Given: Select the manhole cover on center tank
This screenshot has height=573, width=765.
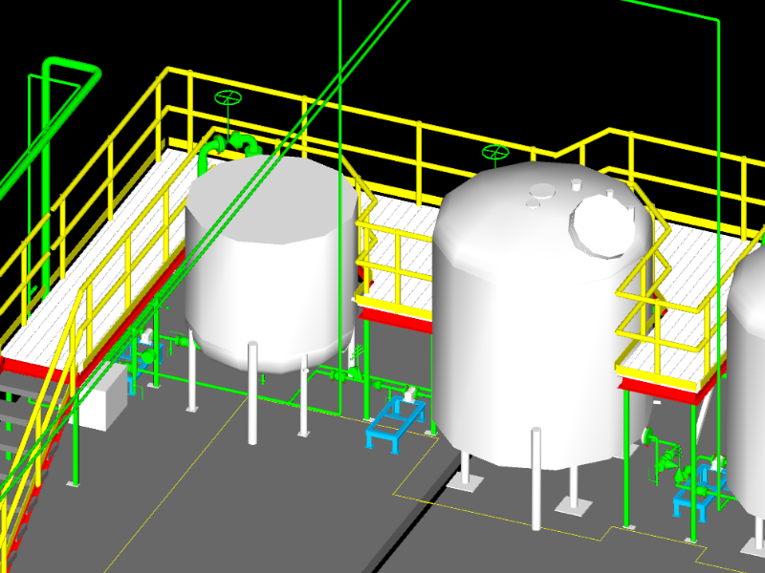Looking at the screenshot, I should [x=601, y=225].
